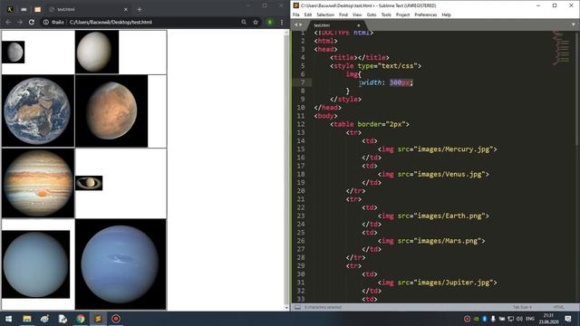Open the Chrome three-dot menu
The height and width of the screenshot is (326, 580).
point(282,22)
